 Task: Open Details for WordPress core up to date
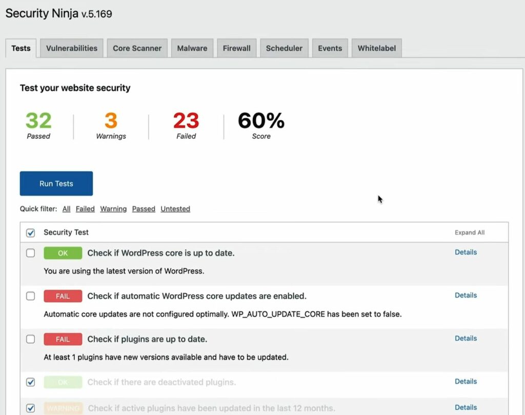tap(466, 253)
